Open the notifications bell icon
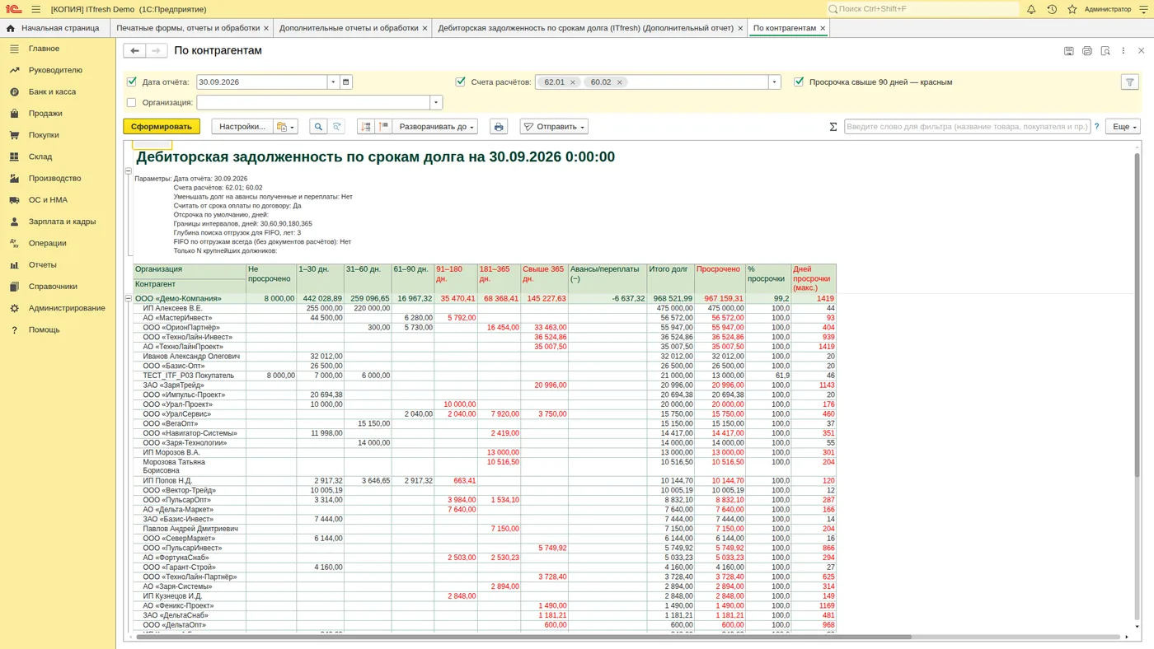 1031,9
